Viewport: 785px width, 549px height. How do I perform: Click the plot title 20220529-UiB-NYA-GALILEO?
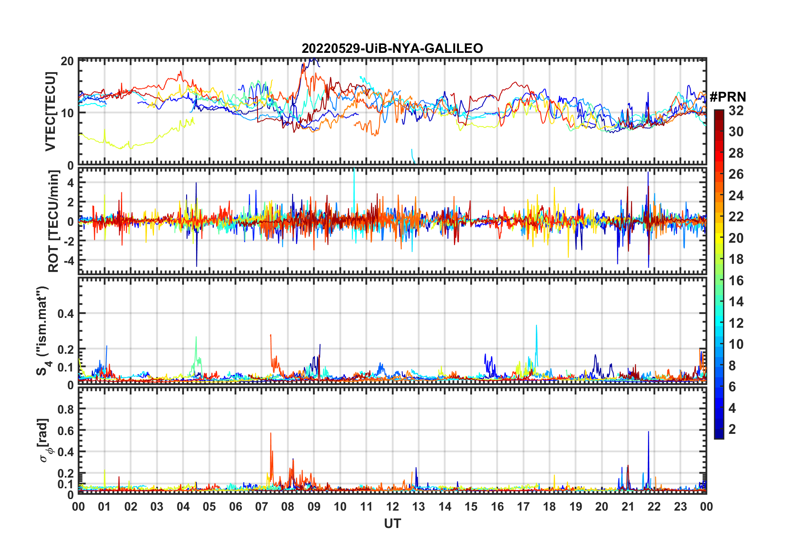point(392,49)
